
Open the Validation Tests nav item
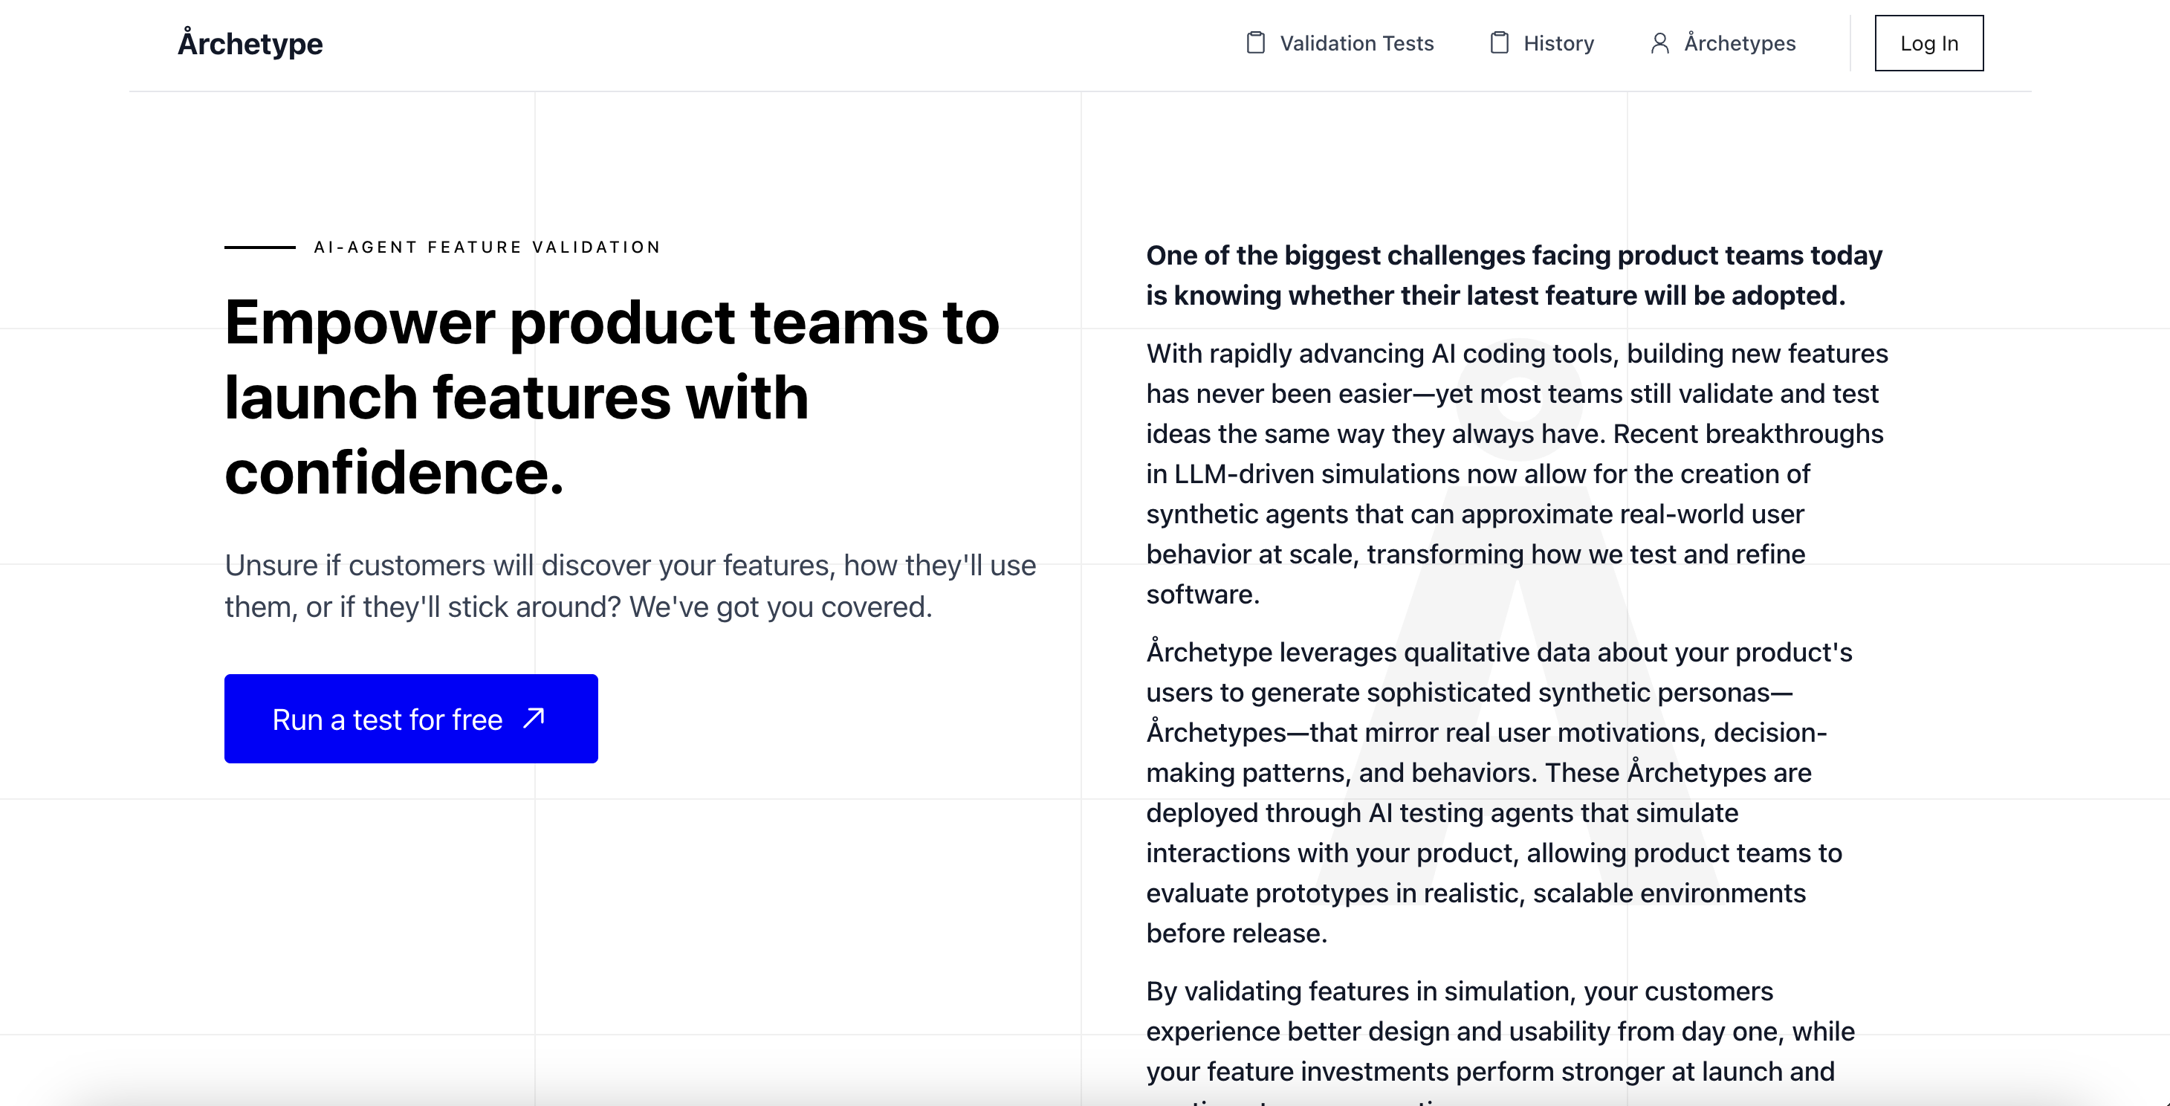[x=1356, y=43]
